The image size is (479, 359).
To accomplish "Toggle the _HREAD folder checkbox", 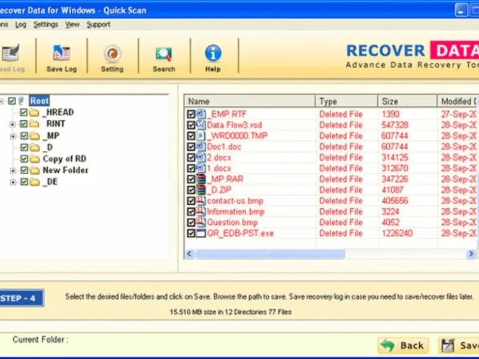I will pyautogui.click(x=24, y=112).
